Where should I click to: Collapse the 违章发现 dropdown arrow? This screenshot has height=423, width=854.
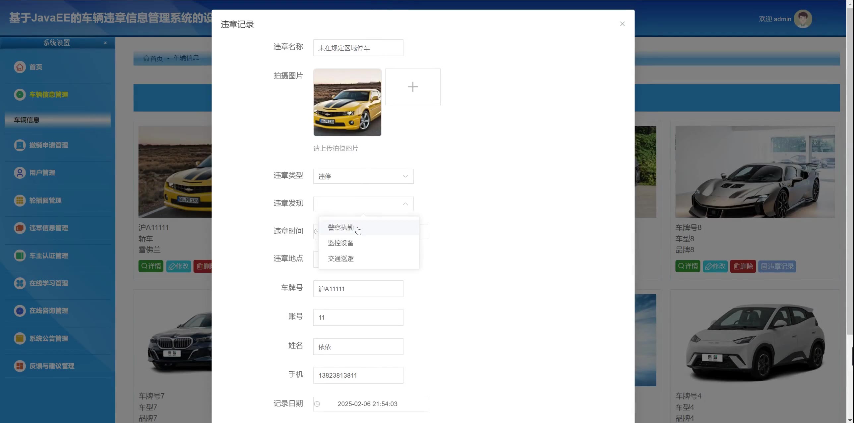click(405, 204)
